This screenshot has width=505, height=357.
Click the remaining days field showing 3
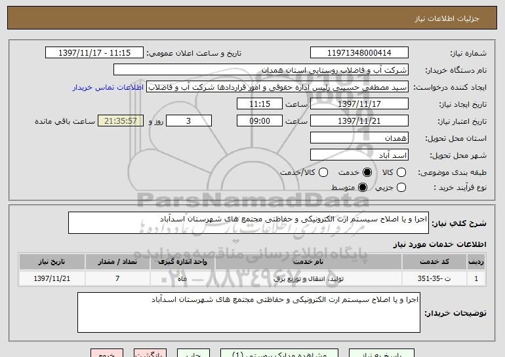(x=189, y=121)
